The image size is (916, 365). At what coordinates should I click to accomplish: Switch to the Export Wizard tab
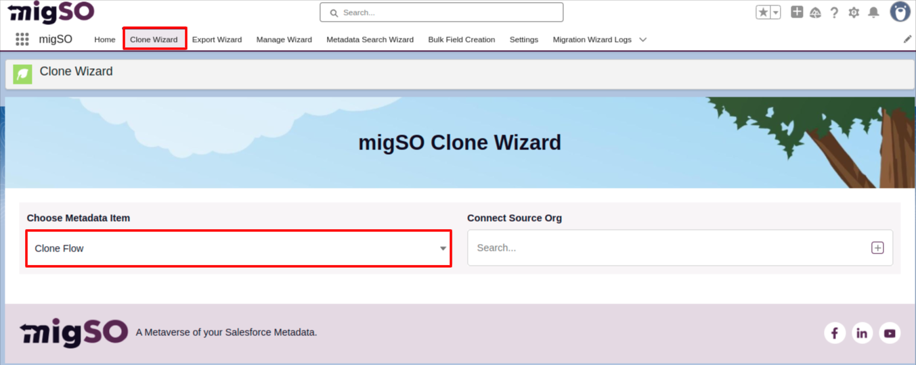coord(217,39)
